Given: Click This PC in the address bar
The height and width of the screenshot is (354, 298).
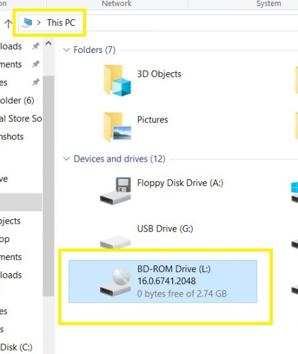Looking at the screenshot, I should pyautogui.click(x=61, y=22).
